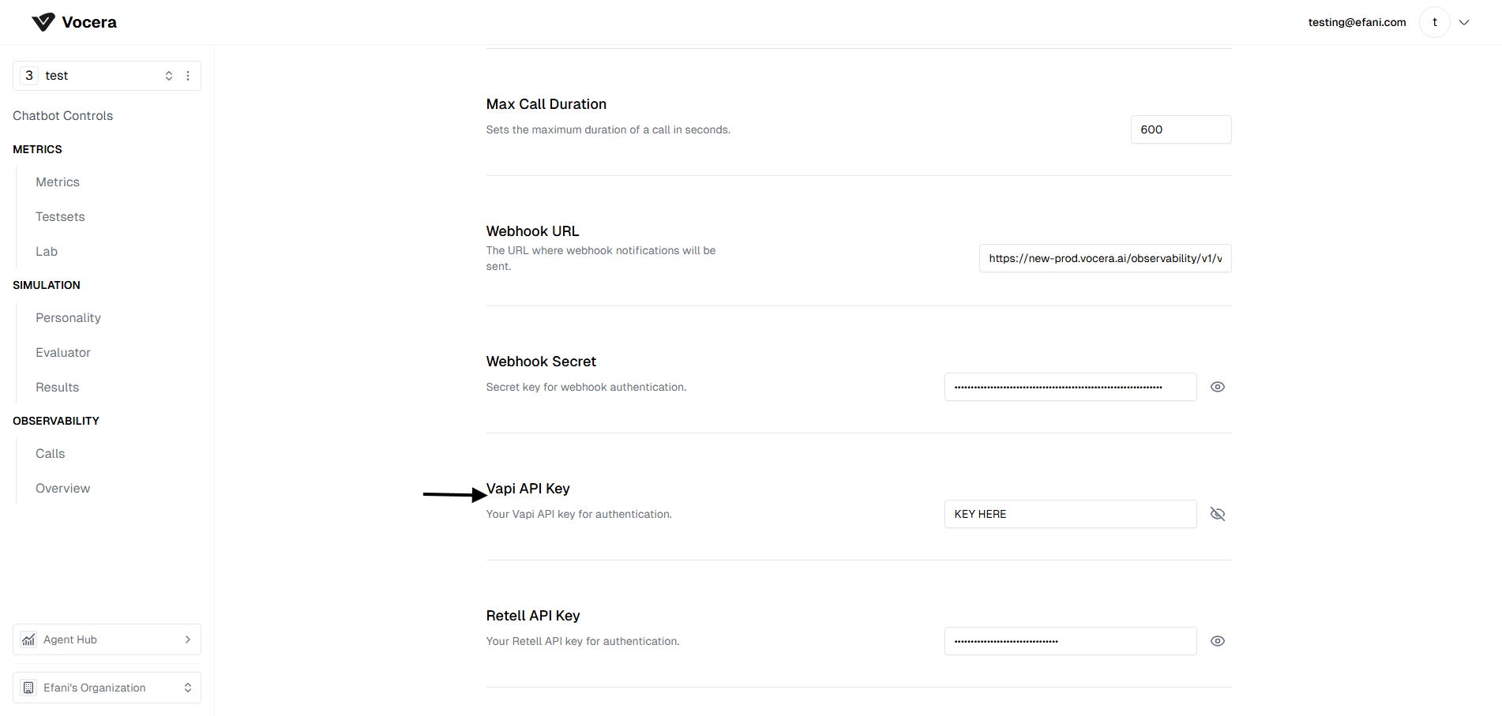Open Testsets section

point(60,217)
